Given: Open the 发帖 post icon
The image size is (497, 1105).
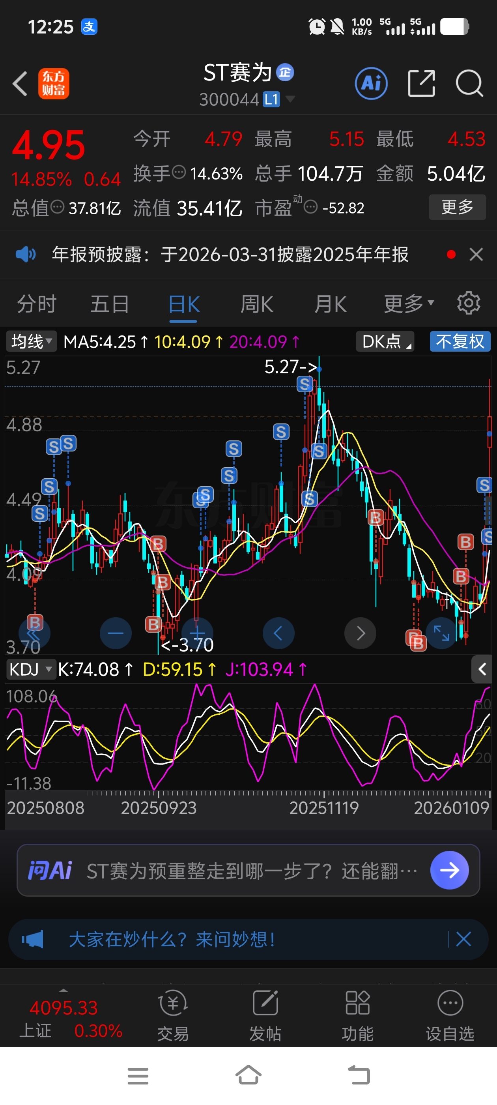Looking at the screenshot, I should coord(265,1015).
